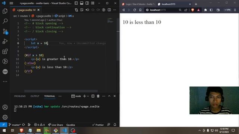239x134 pixels.
Task: Click the editor minimap
Action: pyautogui.click(x=111, y=20)
